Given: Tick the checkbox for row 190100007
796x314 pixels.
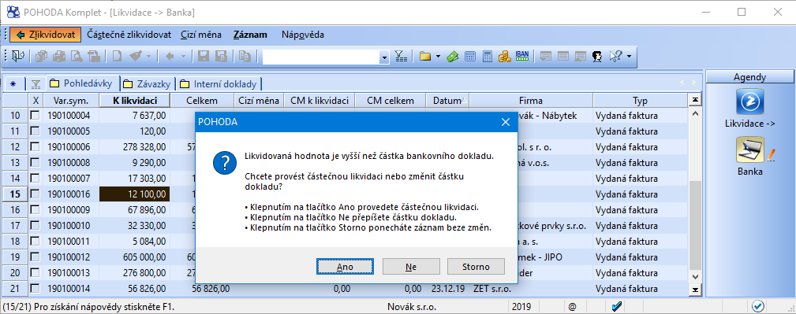Looking at the screenshot, I should [x=35, y=179].
